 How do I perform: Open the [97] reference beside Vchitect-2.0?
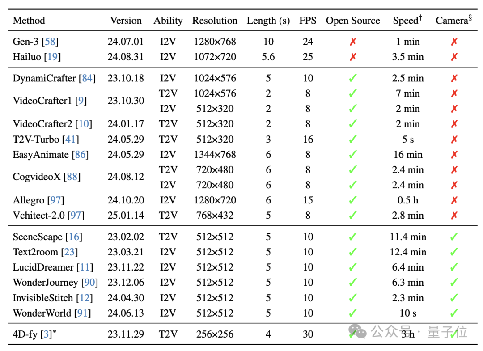[x=76, y=215]
